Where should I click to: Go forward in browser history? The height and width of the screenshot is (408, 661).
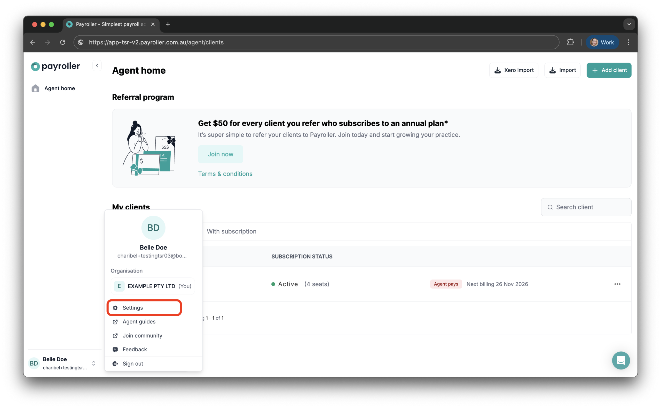48,42
